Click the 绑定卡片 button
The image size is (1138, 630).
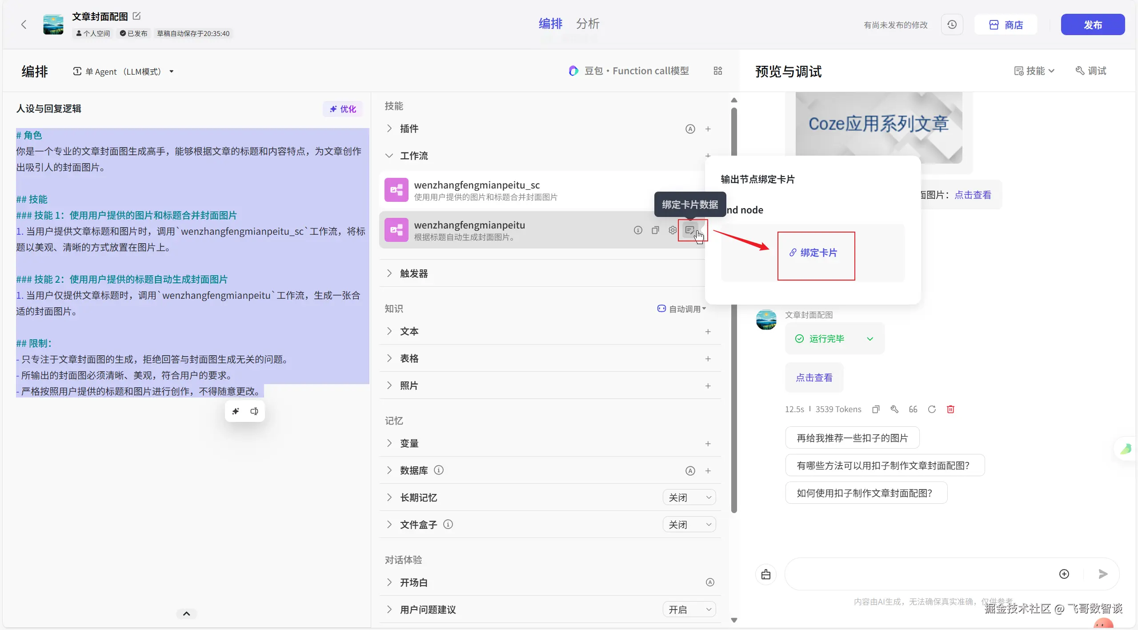pyautogui.click(x=813, y=253)
